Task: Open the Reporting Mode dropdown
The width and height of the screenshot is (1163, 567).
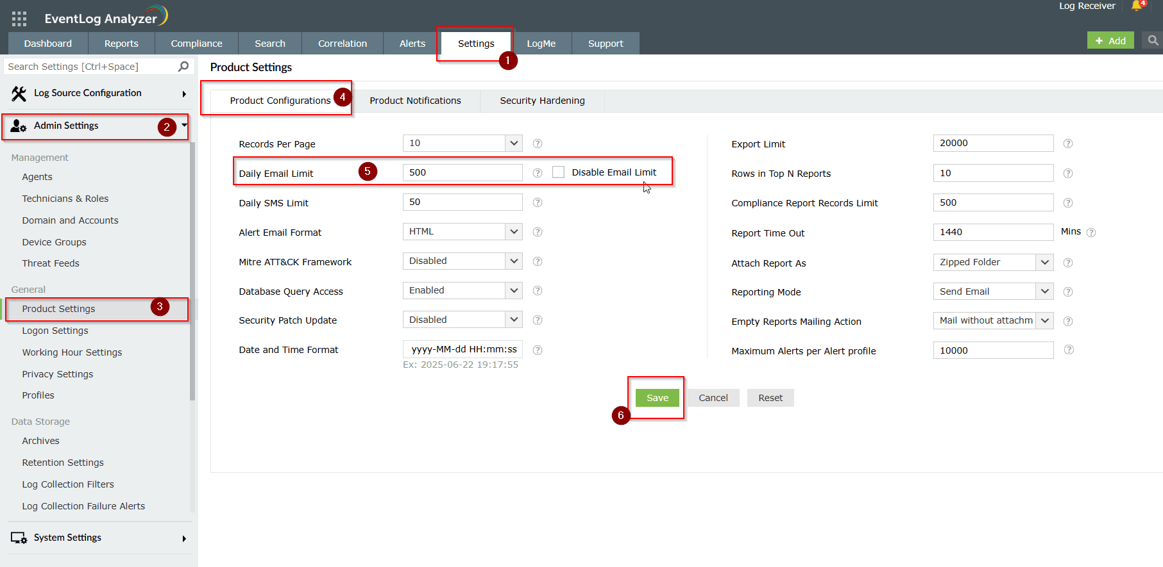Action: tap(993, 292)
